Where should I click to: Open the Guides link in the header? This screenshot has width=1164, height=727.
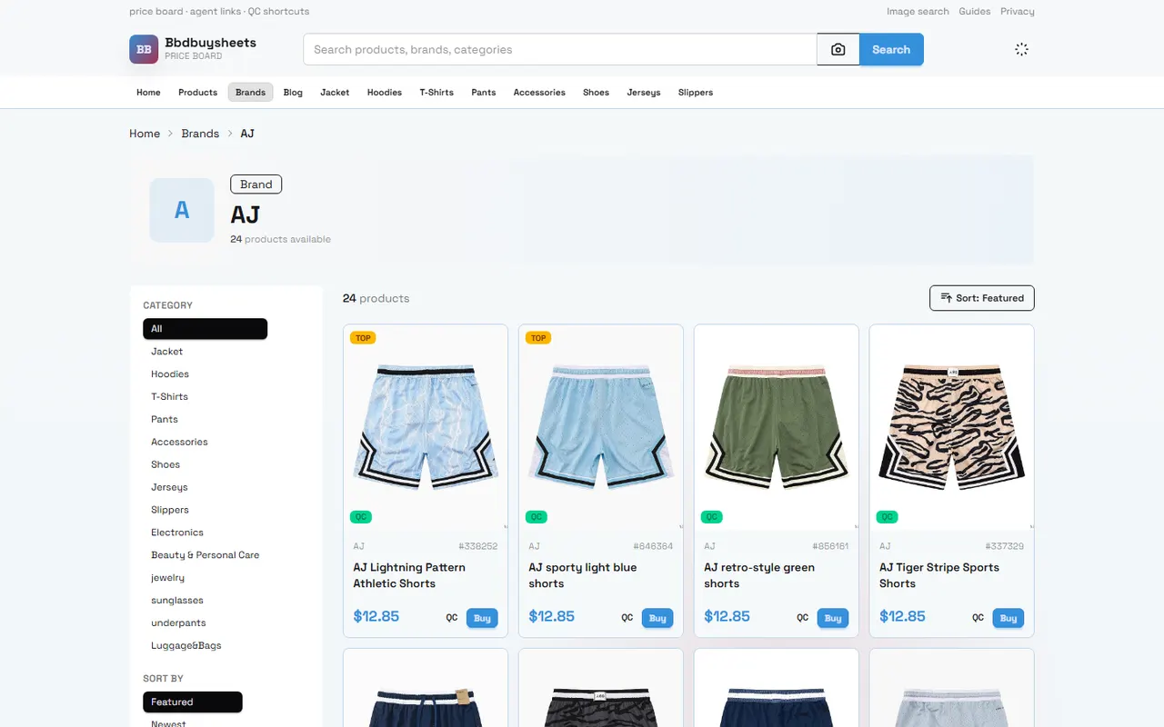975,12
